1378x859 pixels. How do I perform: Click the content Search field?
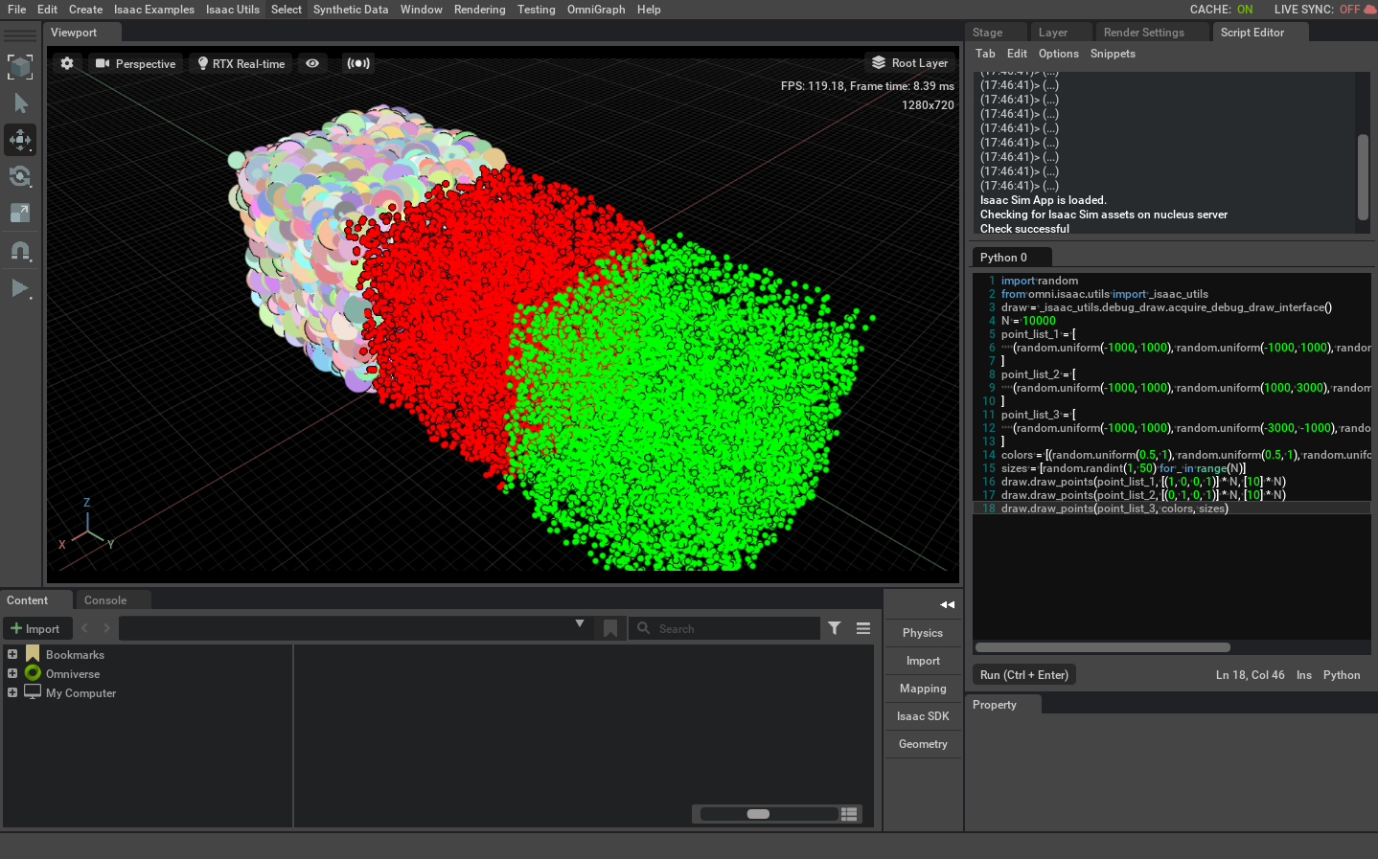pyautogui.click(x=724, y=629)
